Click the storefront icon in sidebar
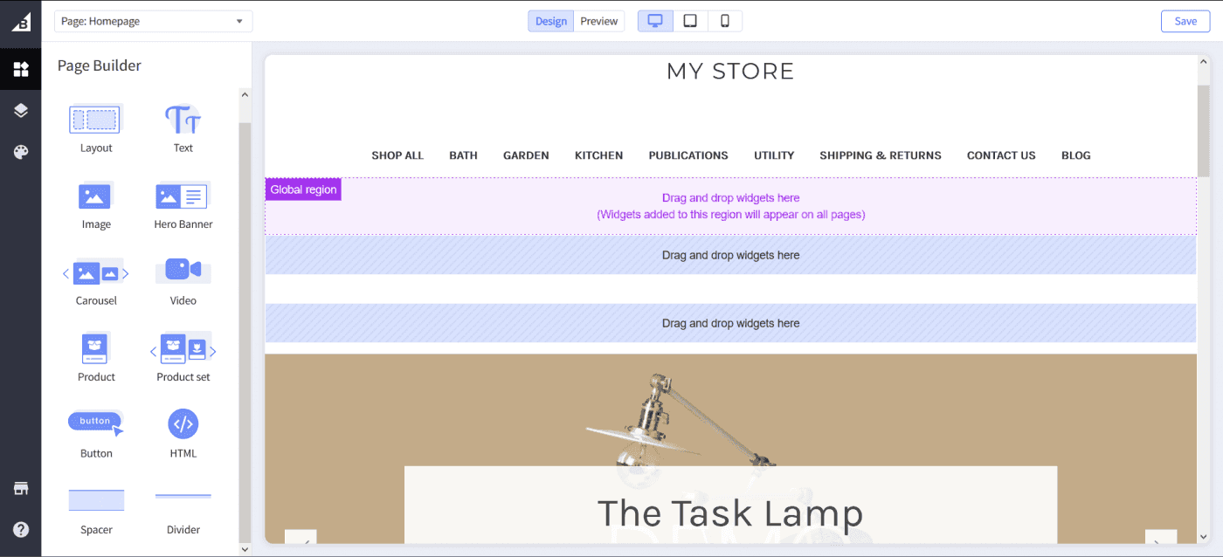The height and width of the screenshot is (557, 1223). click(x=21, y=488)
